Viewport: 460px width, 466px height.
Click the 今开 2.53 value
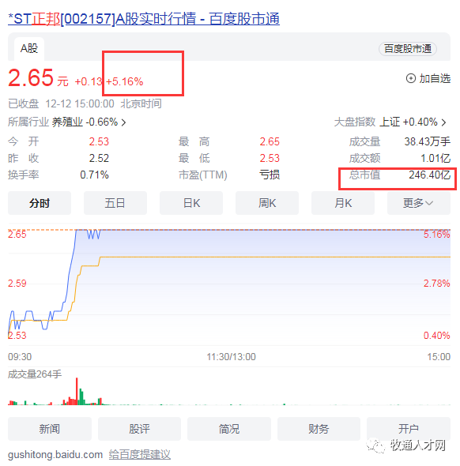99,141
